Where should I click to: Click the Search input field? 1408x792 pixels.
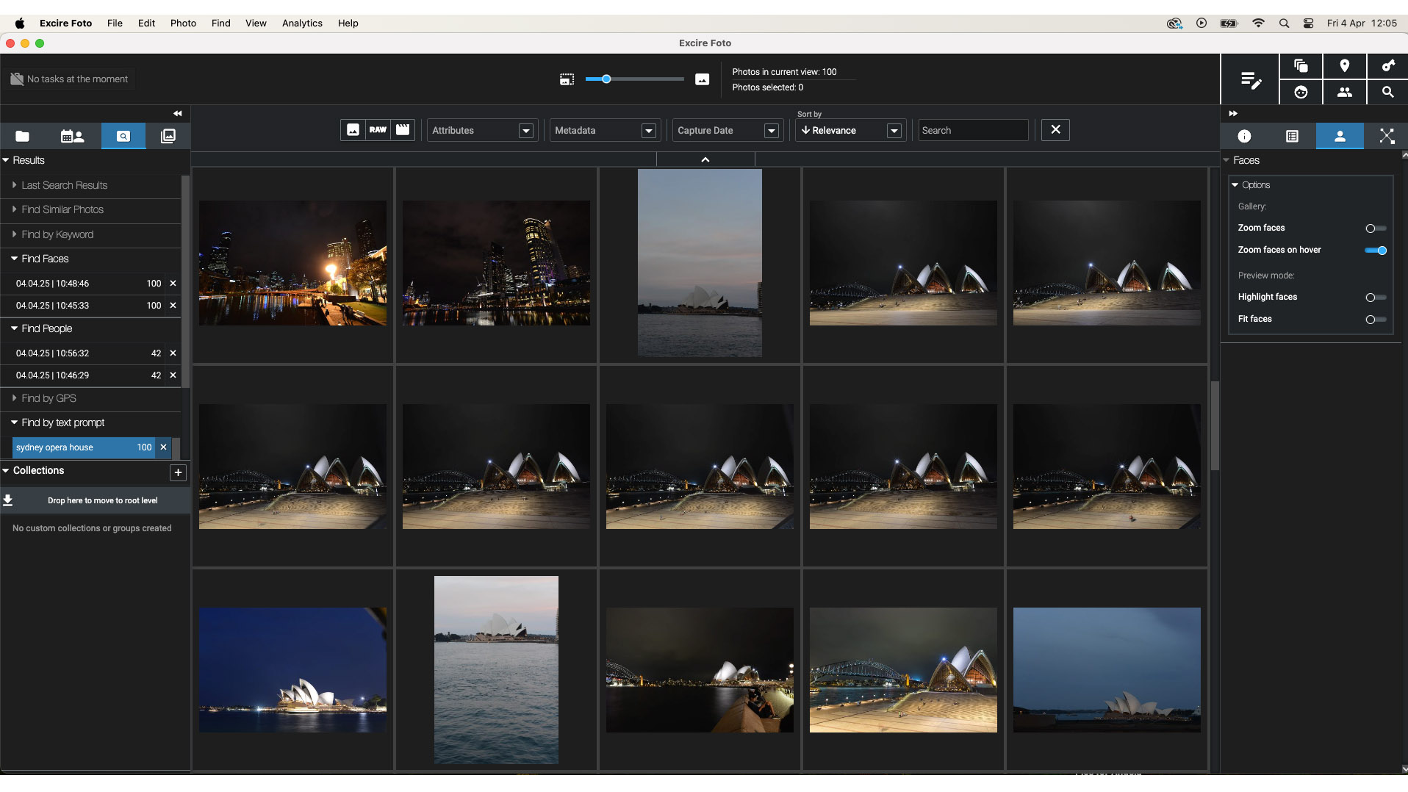[x=972, y=131]
